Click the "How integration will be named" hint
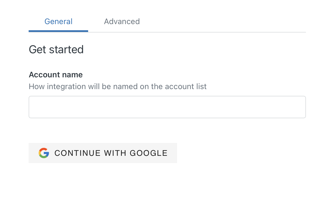 pos(118,86)
